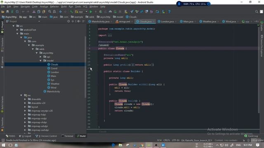Collapse the res folder node
This screenshot has width=264, height=148.
click(x=21, y=95)
